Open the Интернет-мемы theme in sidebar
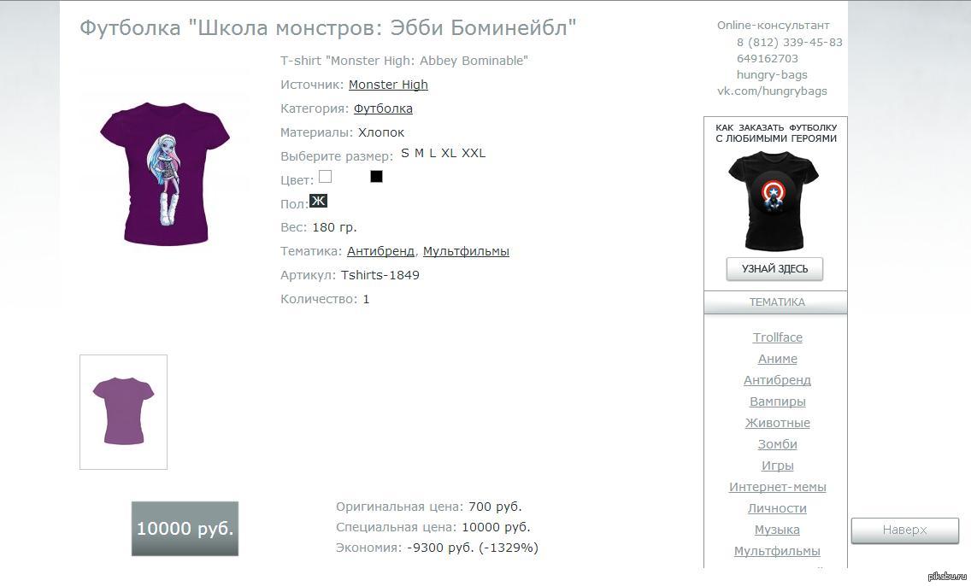 [x=777, y=487]
